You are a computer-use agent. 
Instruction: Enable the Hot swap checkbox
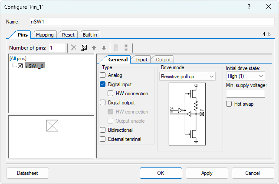pyautogui.click(x=229, y=104)
